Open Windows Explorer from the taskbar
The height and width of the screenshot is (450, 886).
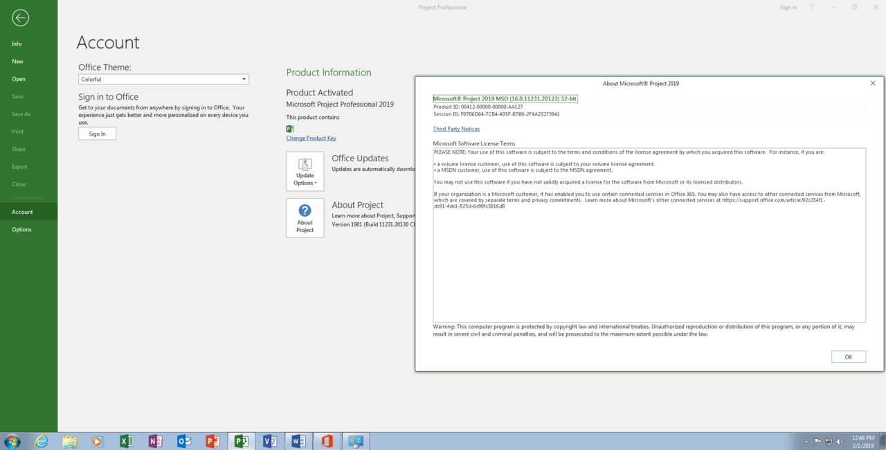click(x=69, y=441)
